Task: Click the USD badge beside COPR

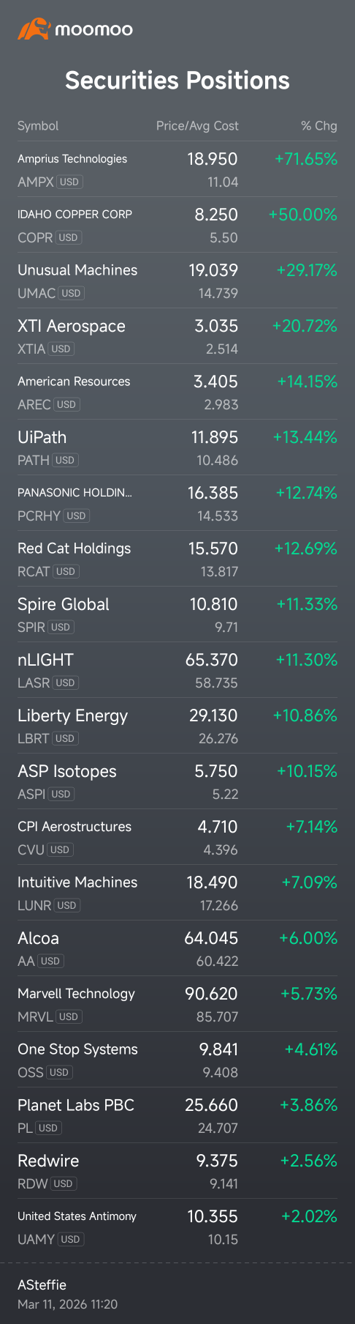Action: click(x=69, y=237)
